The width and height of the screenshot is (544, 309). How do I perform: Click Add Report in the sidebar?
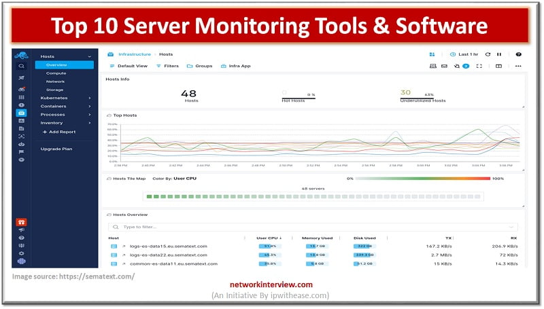tap(59, 132)
